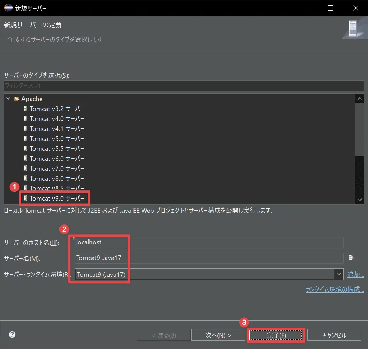This screenshot has width=368, height=349.
Task: Click server icon beside Tomcat v5.5
Action: click(x=25, y=148)
